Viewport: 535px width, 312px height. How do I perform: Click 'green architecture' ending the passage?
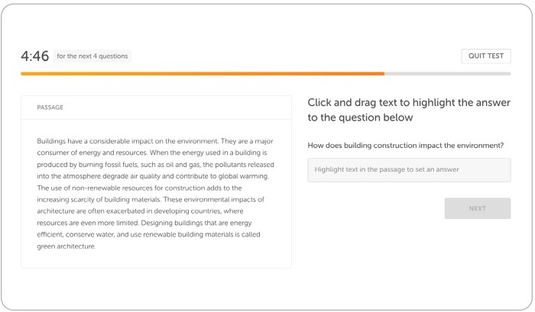66,246
